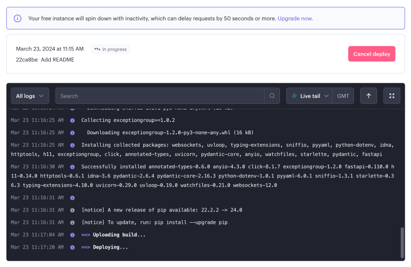Click info icon beside Successfully installed line
This screenshot has width=411, height=267.
72,167
